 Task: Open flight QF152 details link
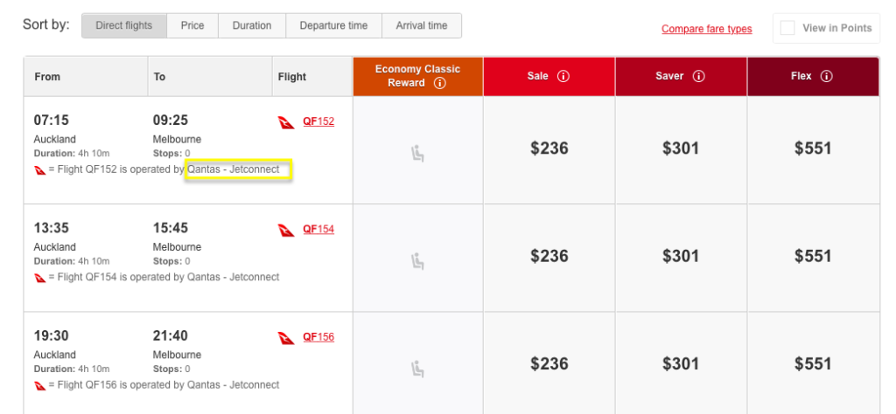[x=318, y=121]
